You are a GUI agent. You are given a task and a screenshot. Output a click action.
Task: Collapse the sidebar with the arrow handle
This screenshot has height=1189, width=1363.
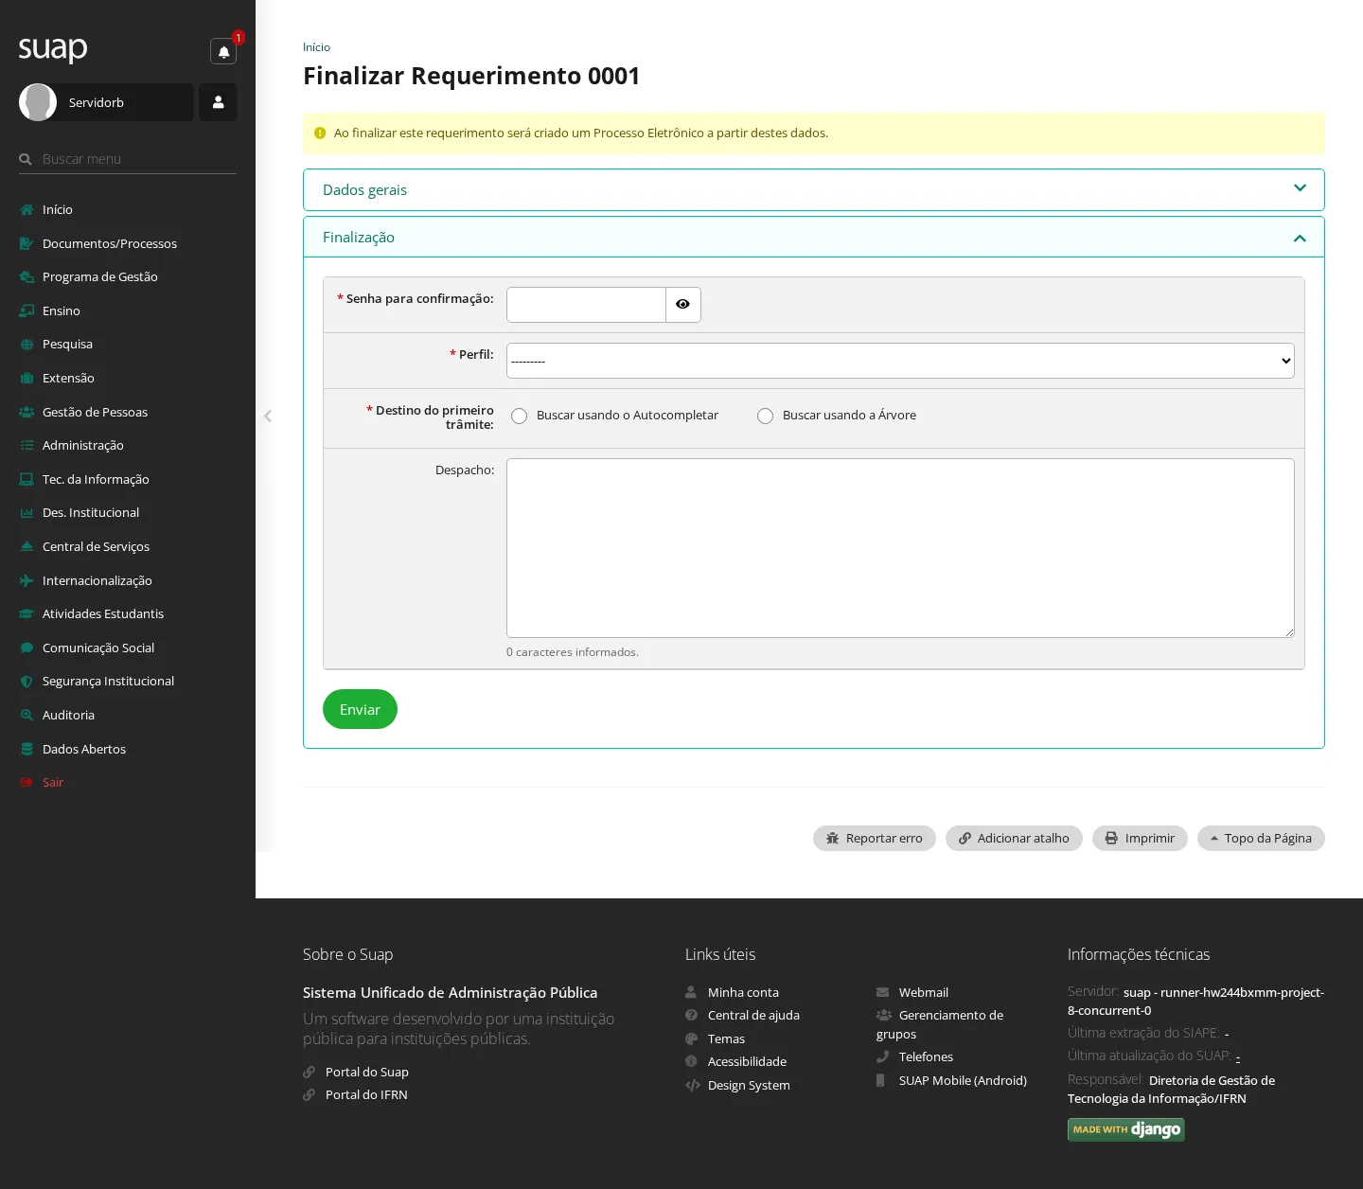tap(268, 416)
